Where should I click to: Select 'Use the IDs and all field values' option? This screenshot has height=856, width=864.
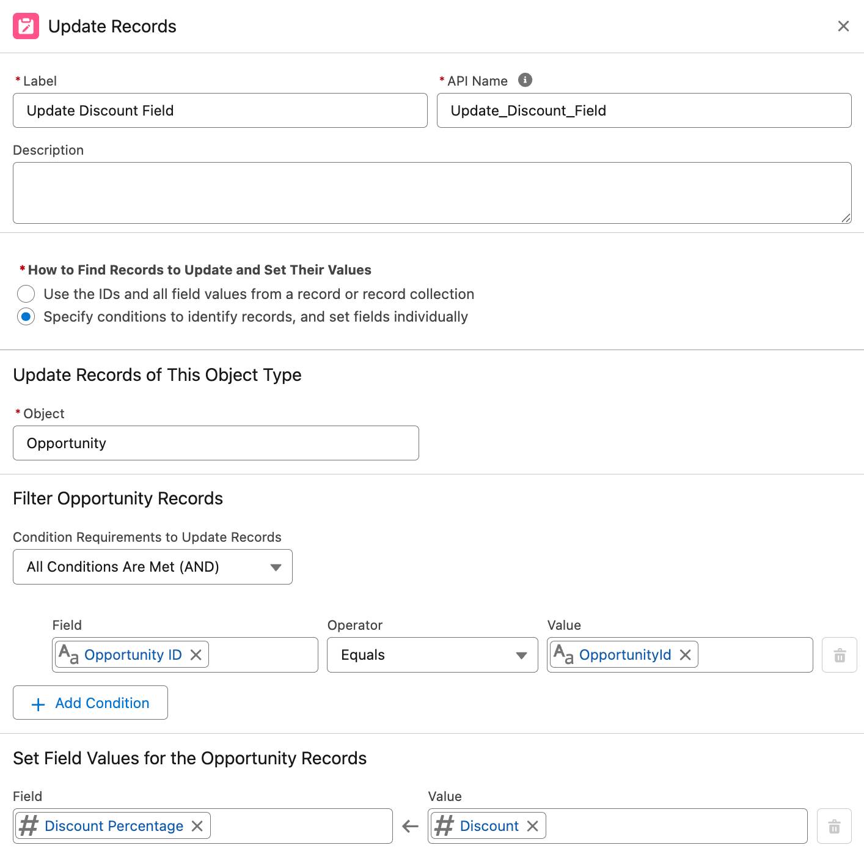(x=26, y=294)
